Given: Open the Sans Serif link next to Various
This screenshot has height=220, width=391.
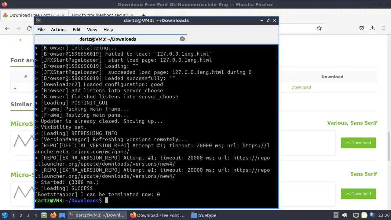Looking at the screenshot, I should tap(364, 123).
